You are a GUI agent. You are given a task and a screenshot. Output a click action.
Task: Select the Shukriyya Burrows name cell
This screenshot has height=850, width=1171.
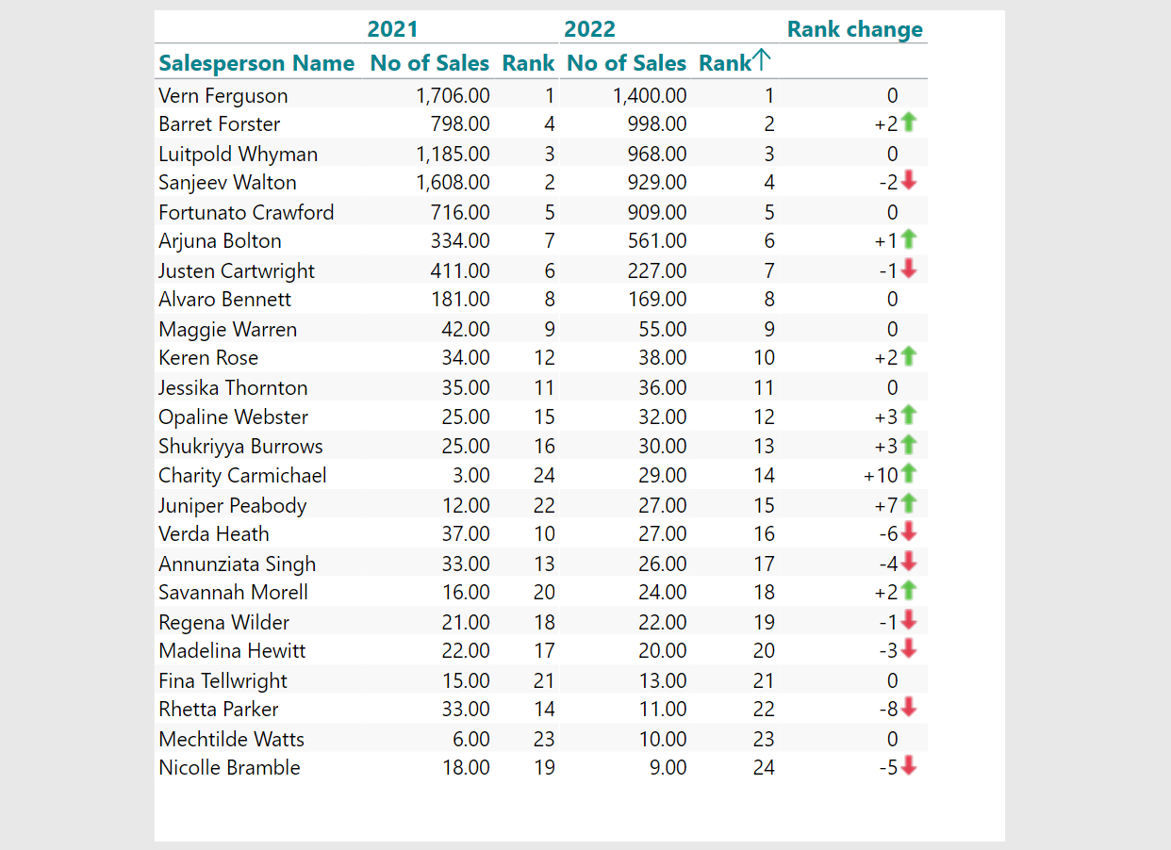pos(240,446)
